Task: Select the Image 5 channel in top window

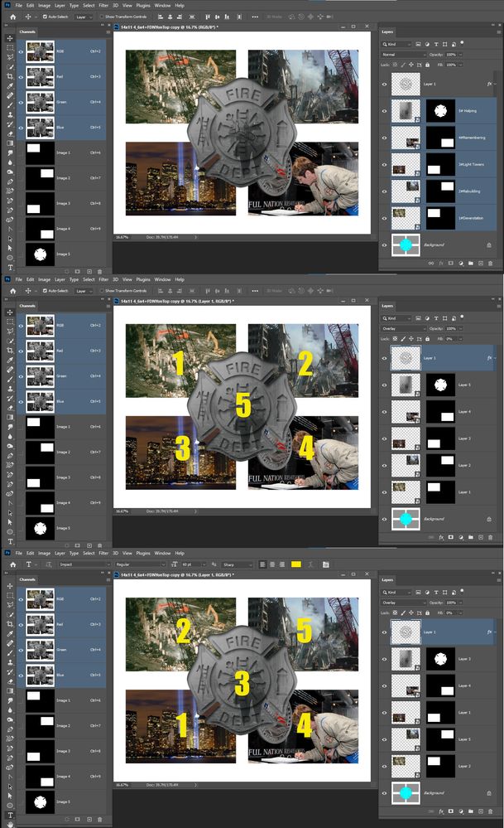Action: point(62,254)
